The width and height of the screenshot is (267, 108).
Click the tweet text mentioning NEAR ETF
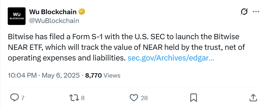point(126,48)
